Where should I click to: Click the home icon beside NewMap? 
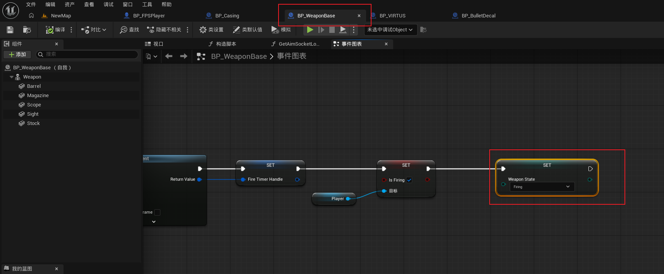(x=31, y=15)
